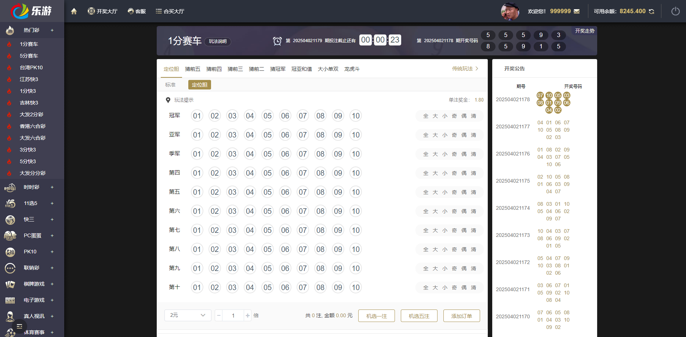The height and width of the screenshot is (337, 686).
Task: Open the PC蛋蛋 category in sidebar
Action: pos(32,235)
